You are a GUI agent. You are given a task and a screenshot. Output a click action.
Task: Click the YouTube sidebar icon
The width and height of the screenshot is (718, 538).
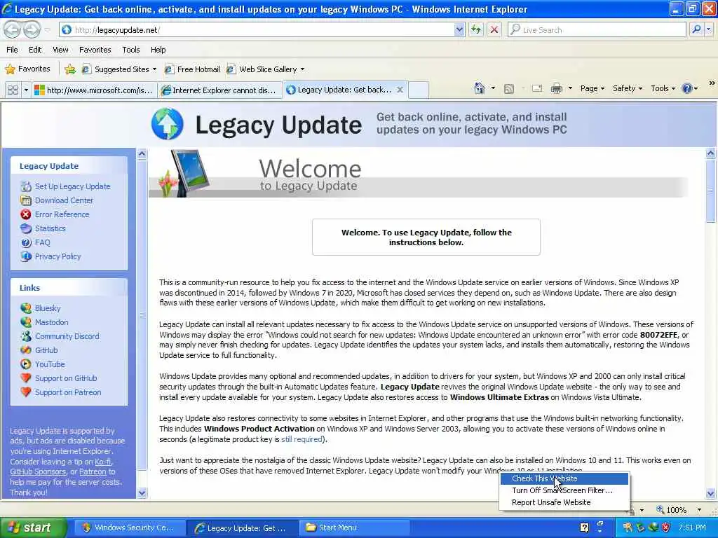26,364
